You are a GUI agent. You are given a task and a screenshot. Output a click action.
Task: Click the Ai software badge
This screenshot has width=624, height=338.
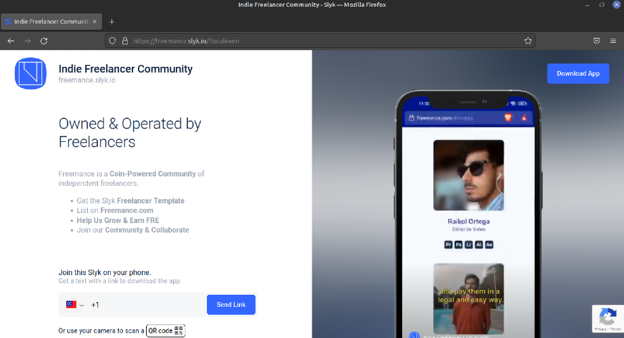pos(479,245)
